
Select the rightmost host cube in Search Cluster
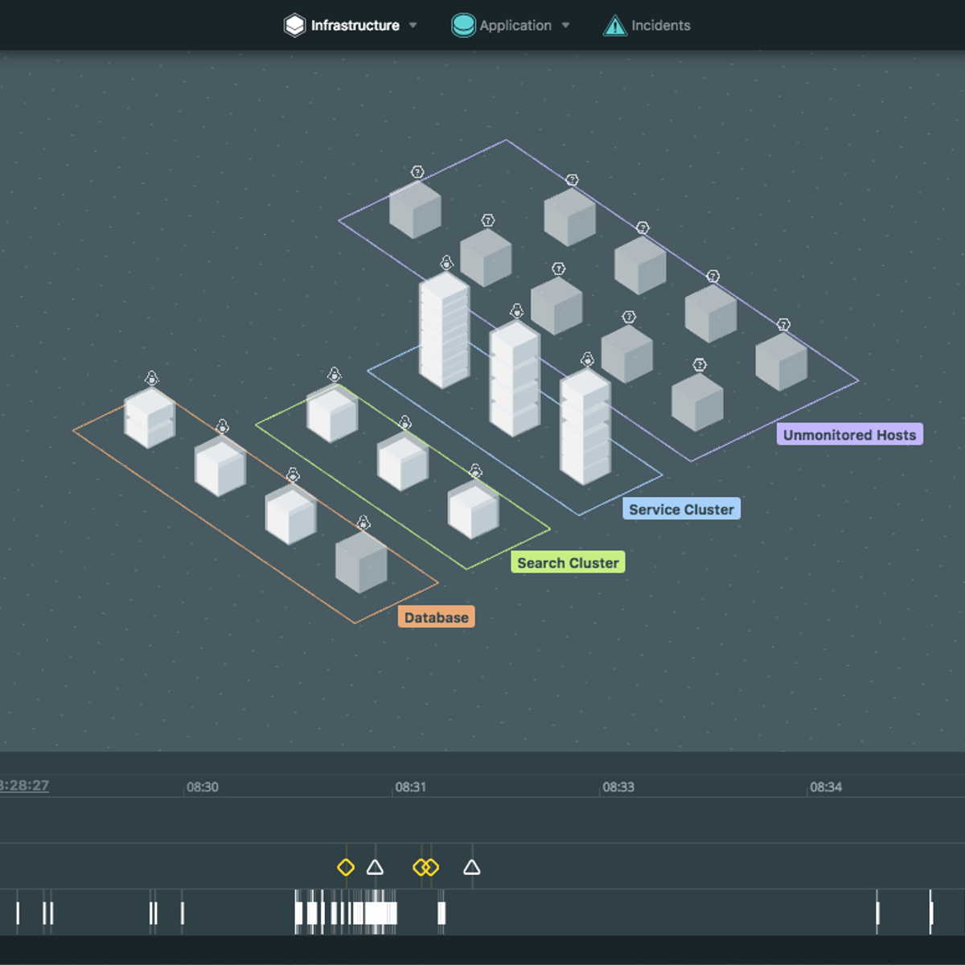[473, 510]
